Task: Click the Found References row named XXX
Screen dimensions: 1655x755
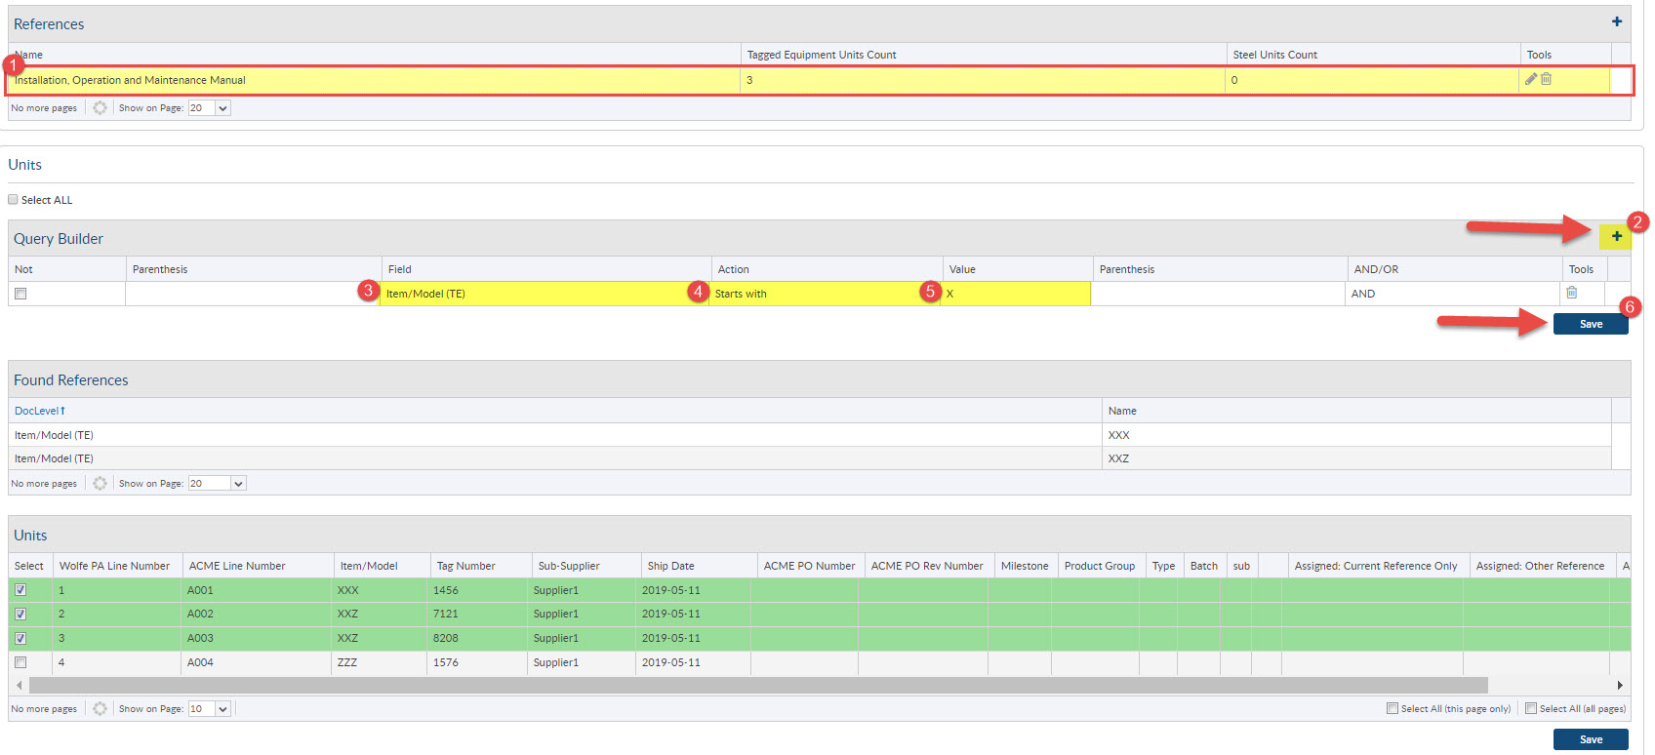Action: pos(810,435)
